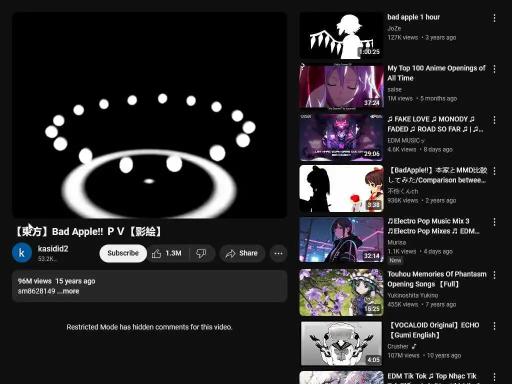Open options menu for bad apple 1 hour
Image resolution: width=512 pixels, height=384 pixels.
tap(494, 18)
